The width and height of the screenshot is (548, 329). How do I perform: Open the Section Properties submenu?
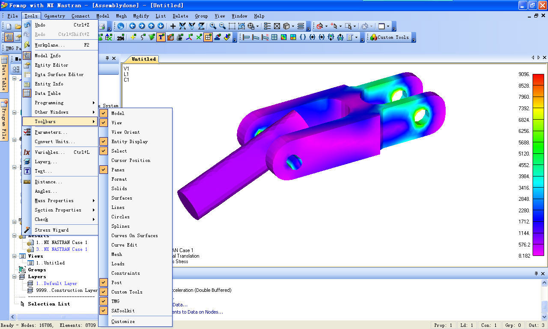[60, 210]
